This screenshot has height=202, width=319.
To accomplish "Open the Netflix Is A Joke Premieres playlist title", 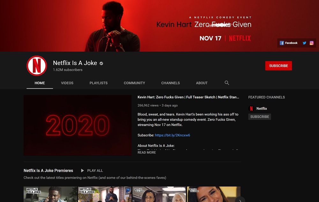I will click(x=48, y=170).
